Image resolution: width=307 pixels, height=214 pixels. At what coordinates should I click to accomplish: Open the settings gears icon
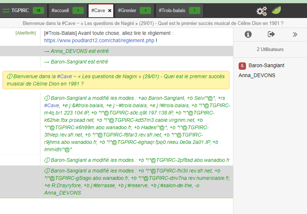pyautogui.click(x=261, y=11)
